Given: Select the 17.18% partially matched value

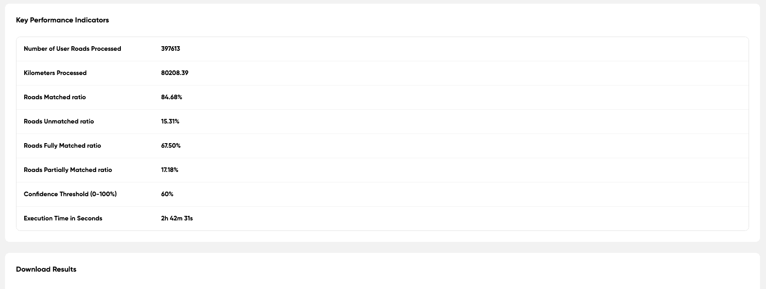Looking at the screenshot, I should pyautogui.click(x=169, y=170).
